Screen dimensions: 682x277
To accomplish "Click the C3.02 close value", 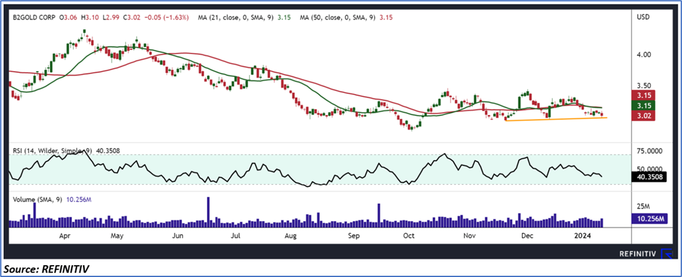I will [x=132, y=17].
